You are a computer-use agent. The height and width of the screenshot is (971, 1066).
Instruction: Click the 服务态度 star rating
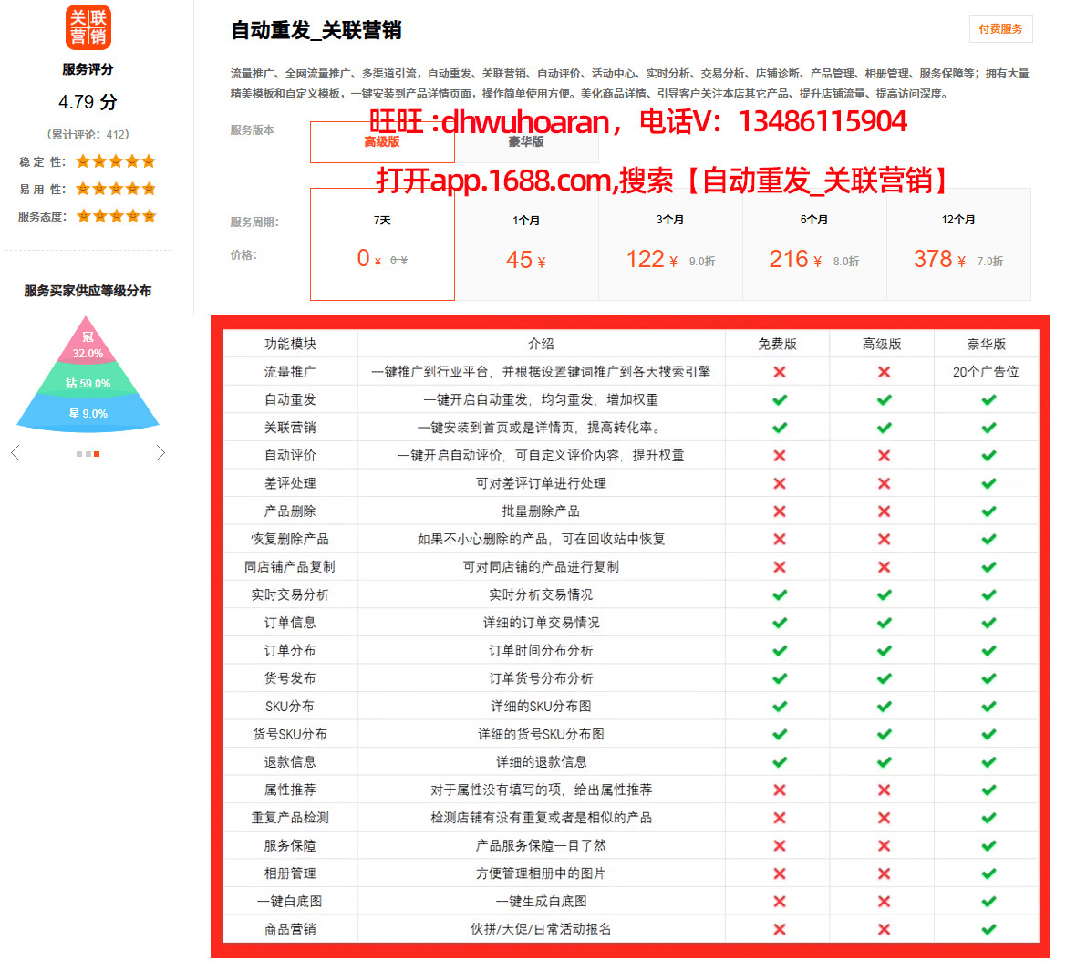pyautogui.click(x=116, y=216)
